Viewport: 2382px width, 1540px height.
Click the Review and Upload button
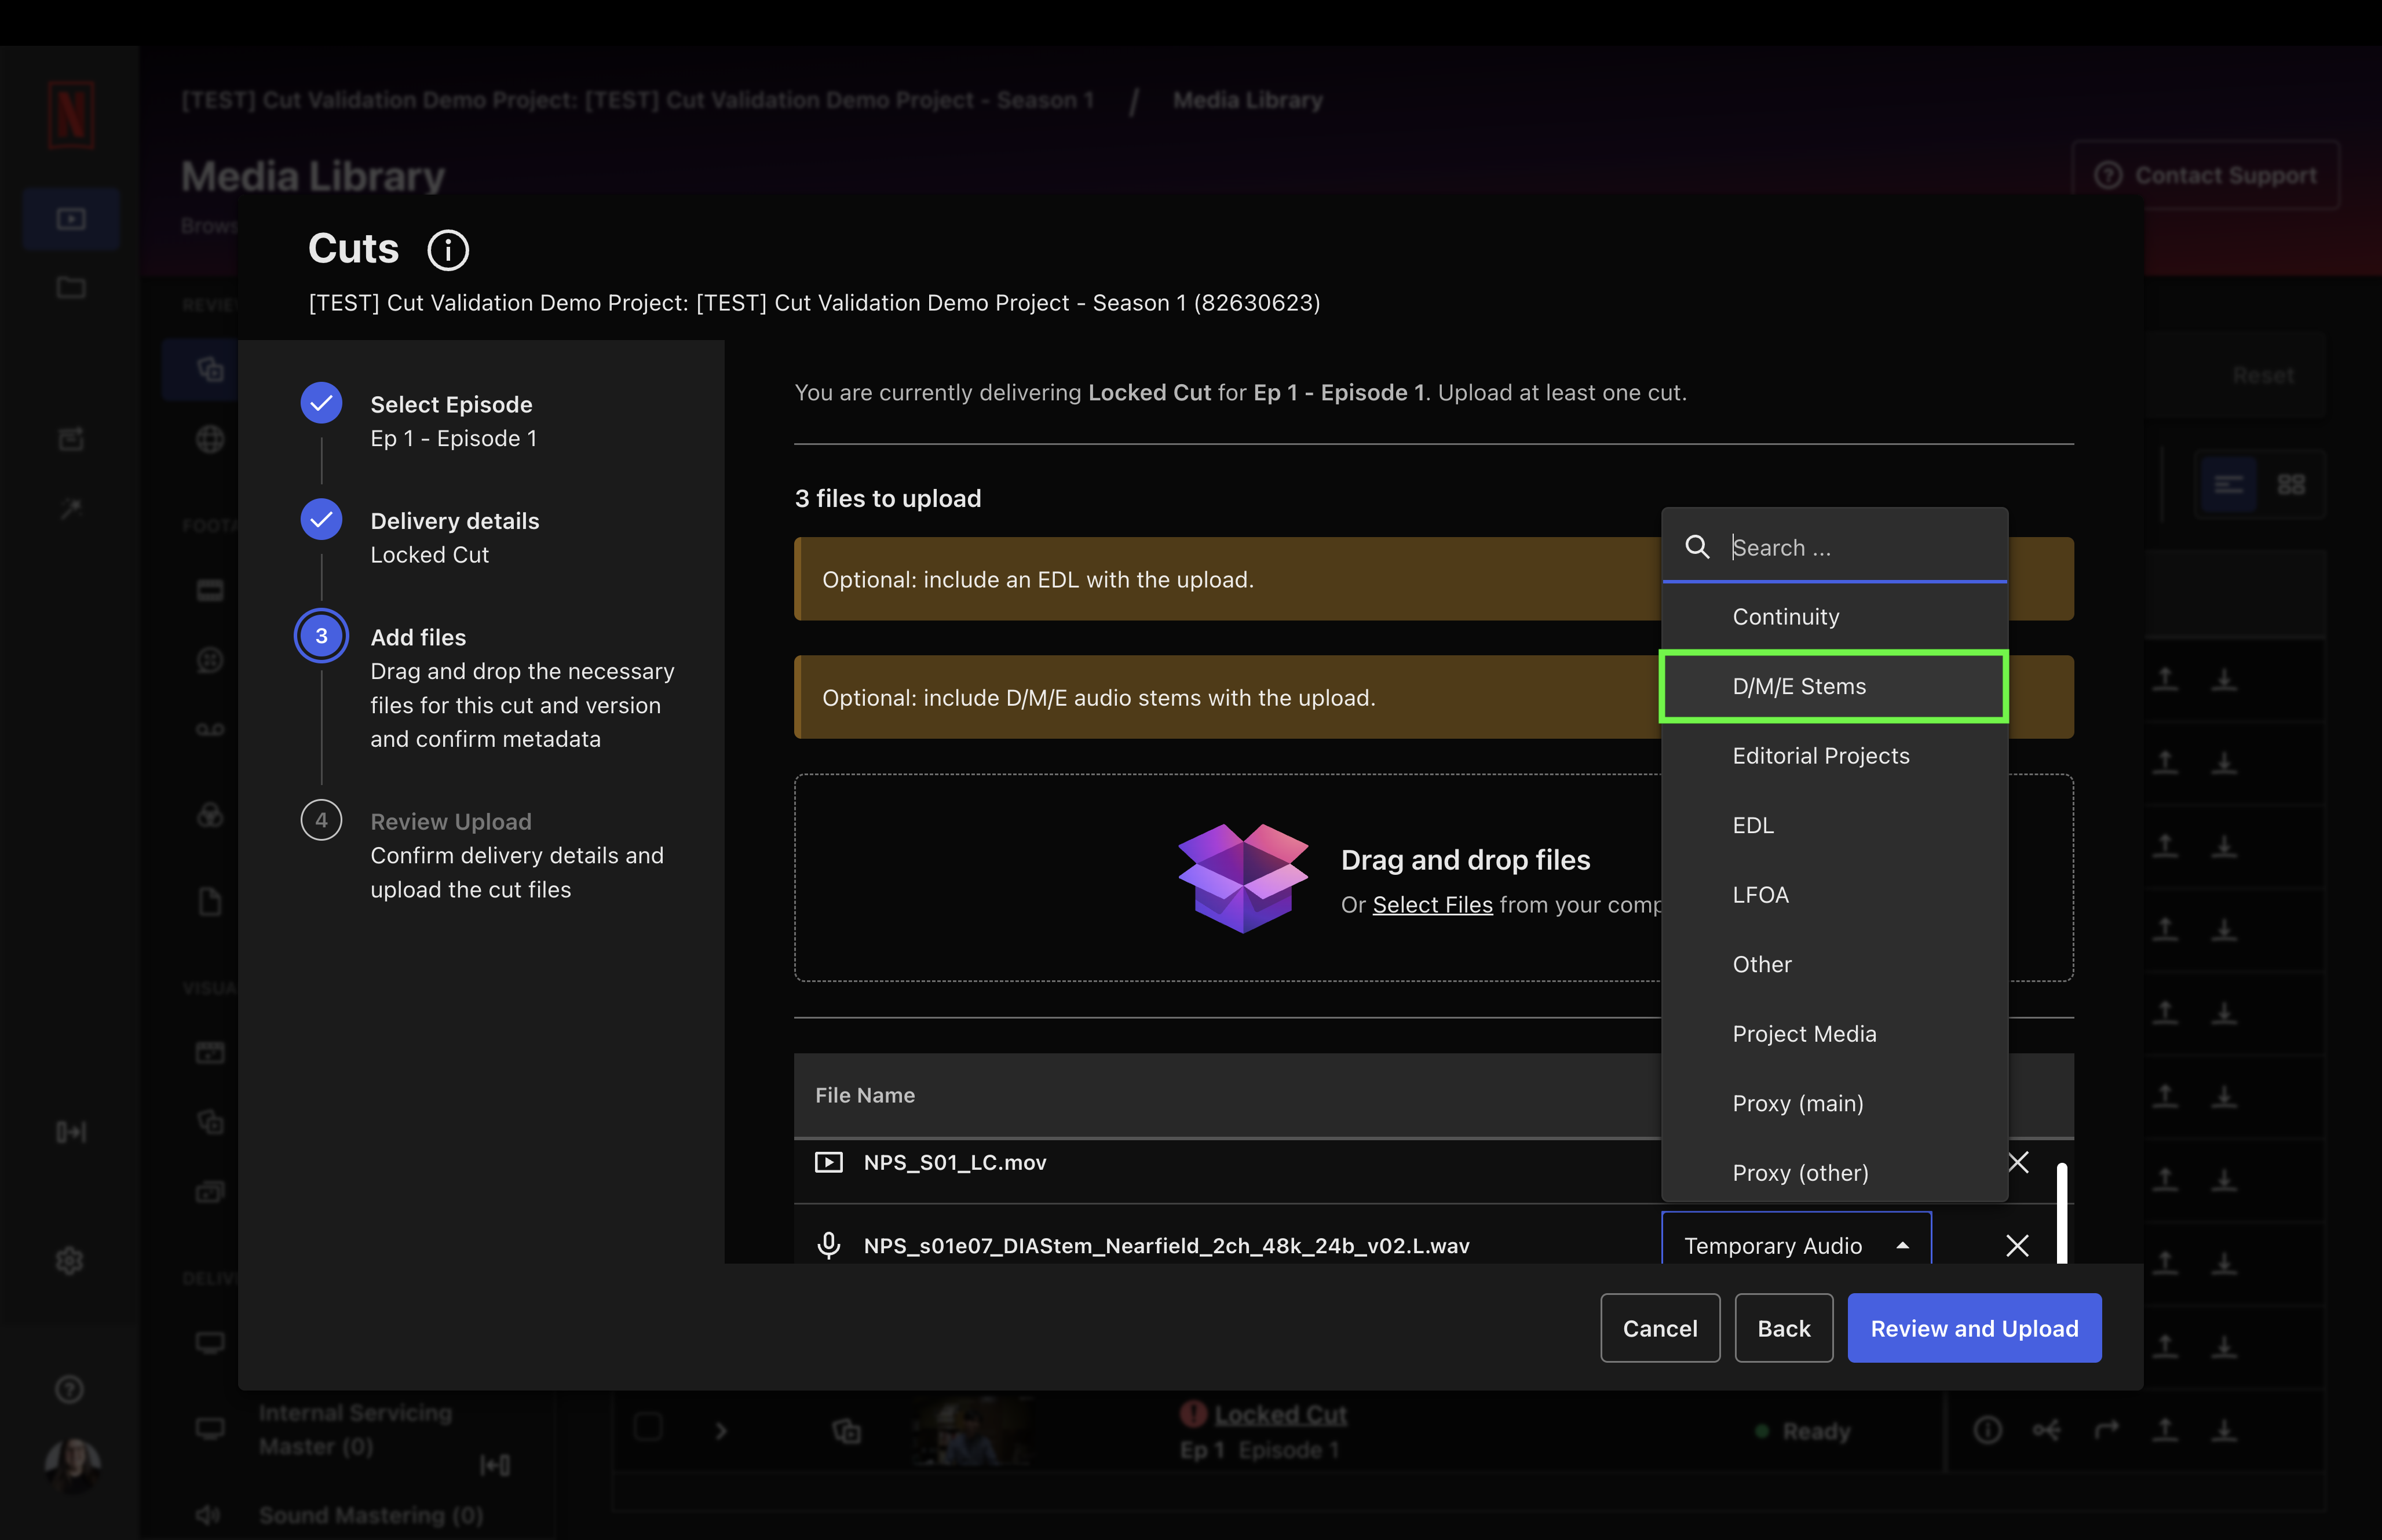[1973, 1328]
